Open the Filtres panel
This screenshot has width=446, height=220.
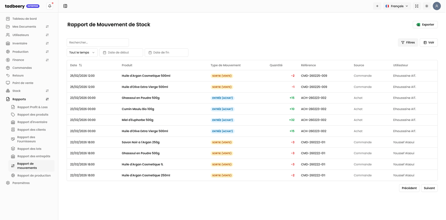(x=408, y=42)
